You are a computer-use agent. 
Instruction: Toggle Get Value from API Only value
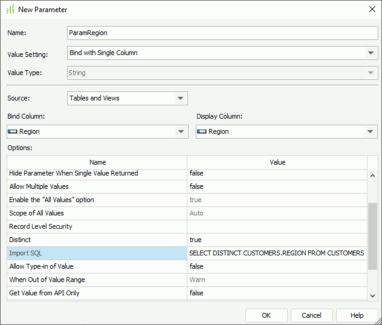pos(277,293)
